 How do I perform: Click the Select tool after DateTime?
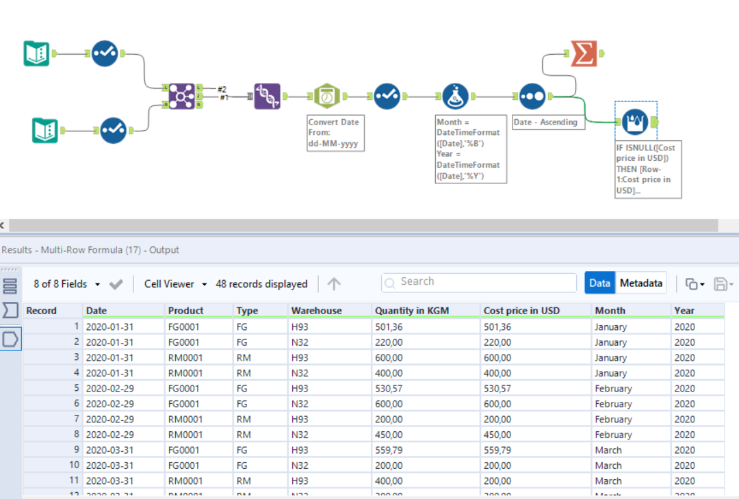387,97
